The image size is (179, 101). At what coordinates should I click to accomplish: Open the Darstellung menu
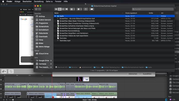(39, 1)
